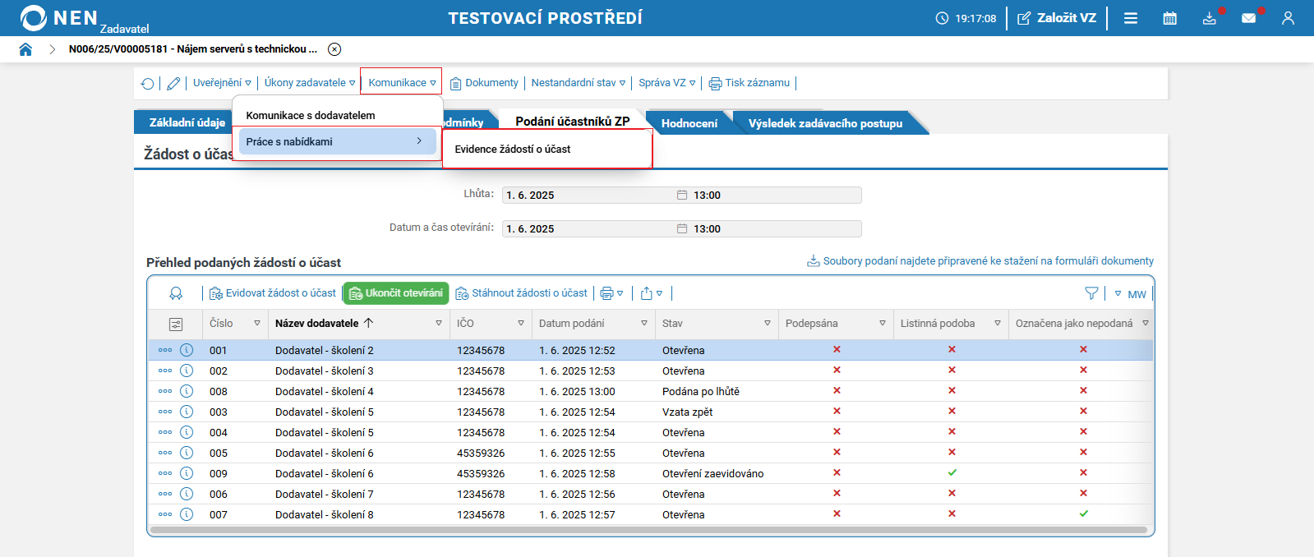The width and height of the screenshot is (1314, 557).
Task: Switch to Hodnocení tab
Action: (689, 123)
